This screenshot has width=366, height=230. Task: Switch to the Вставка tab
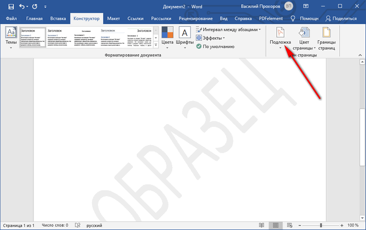point(59,18)
